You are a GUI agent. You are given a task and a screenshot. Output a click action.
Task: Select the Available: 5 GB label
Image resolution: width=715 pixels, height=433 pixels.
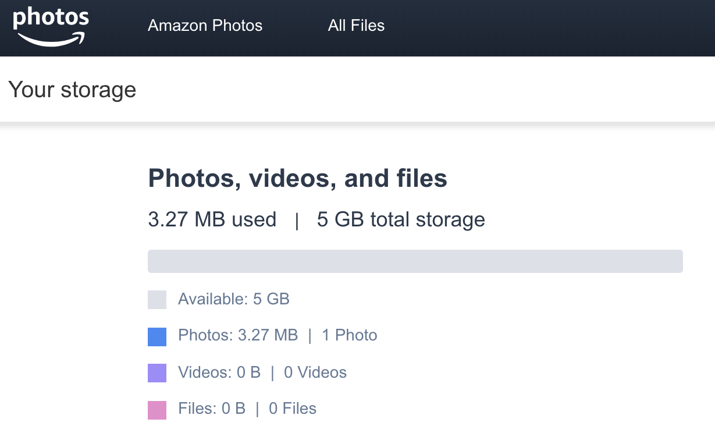(x=234, y=299)
